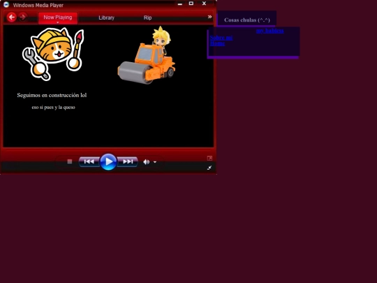Click the red back arrow button

tap(11, 17)
